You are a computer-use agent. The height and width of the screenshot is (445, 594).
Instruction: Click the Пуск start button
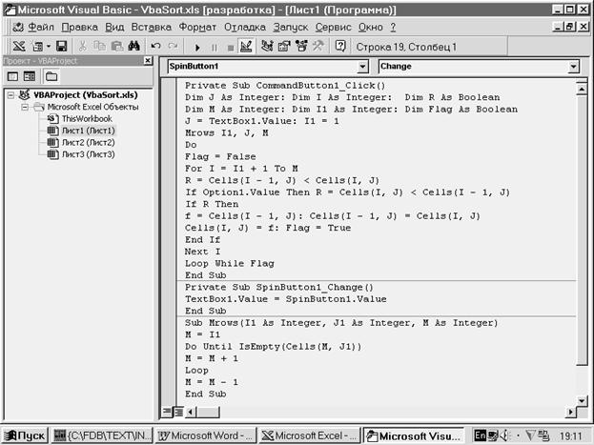(26, 435)
